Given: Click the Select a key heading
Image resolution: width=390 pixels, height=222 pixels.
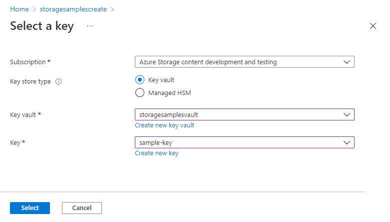Looking at the screenshot, I should pyautogui.click(x=42, y=26).
